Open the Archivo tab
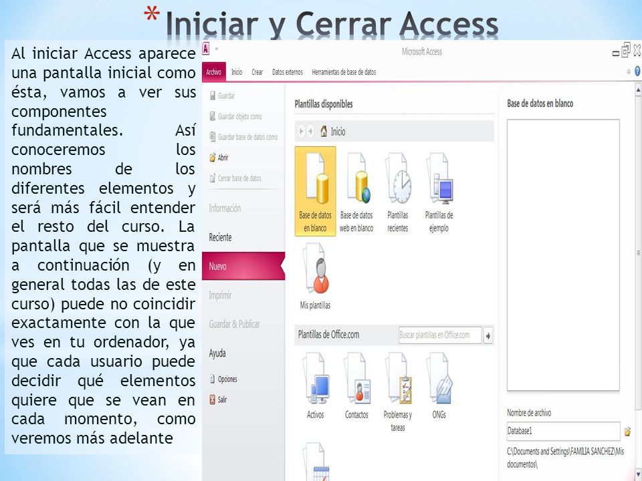642x481 pixels. 214,72
